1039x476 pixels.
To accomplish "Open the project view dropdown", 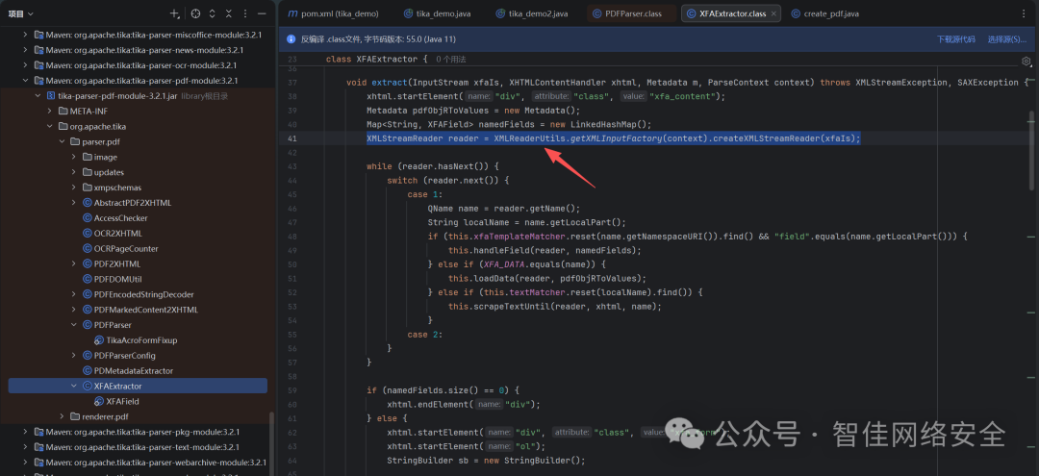I will tap(21, 13).
